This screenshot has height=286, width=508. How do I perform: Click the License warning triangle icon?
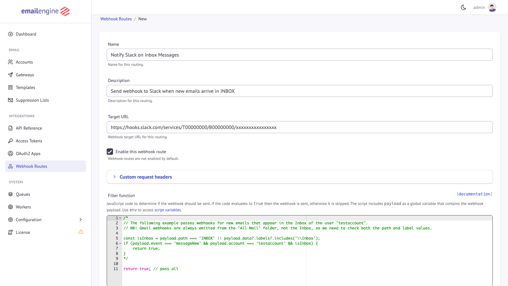[81, 232]
